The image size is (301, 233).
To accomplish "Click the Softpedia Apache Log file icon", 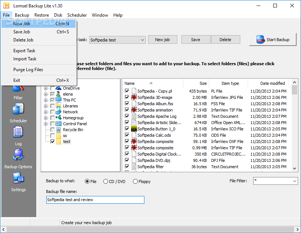I will [x=134, y=116].
